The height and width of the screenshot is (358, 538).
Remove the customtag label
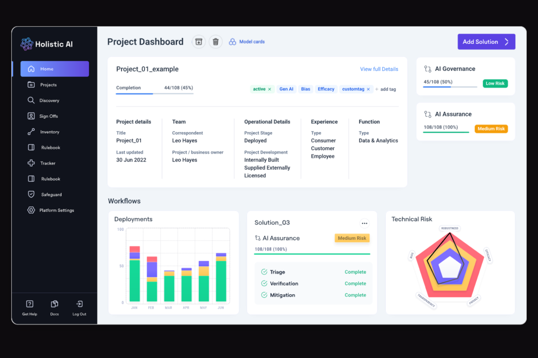[x=368, y=89]
